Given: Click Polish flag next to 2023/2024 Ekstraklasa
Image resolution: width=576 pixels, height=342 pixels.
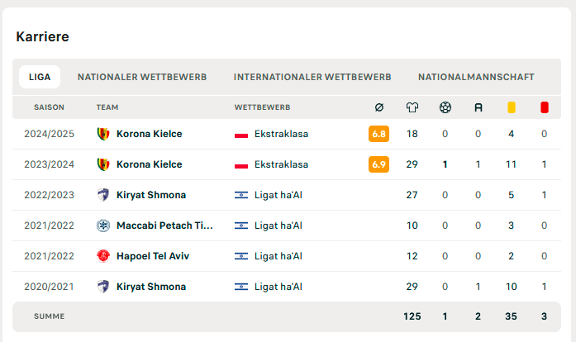Looking at the screenshot, I should tap(241, 164).
